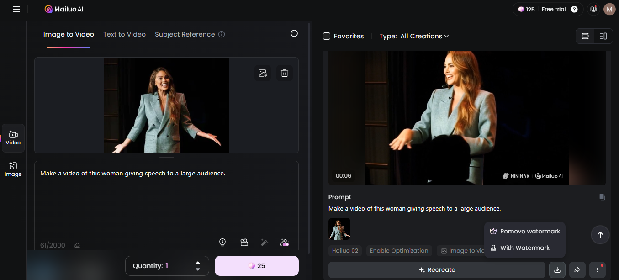Click the replace image icon
619x280 pixels.
coord(263,73)
